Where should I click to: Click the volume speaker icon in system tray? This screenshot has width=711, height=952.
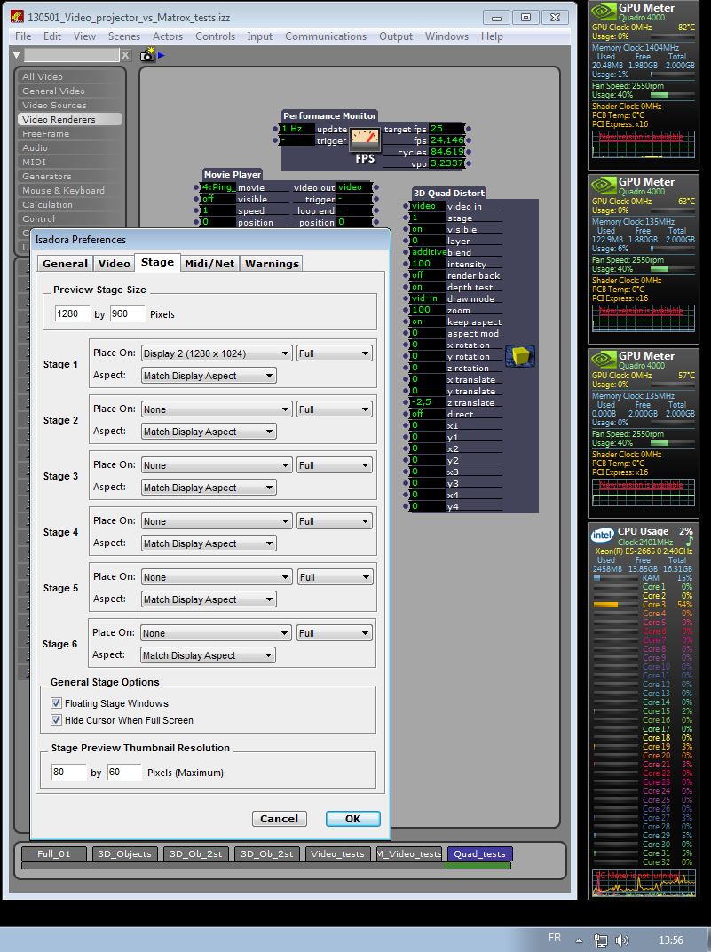point(622,940)
